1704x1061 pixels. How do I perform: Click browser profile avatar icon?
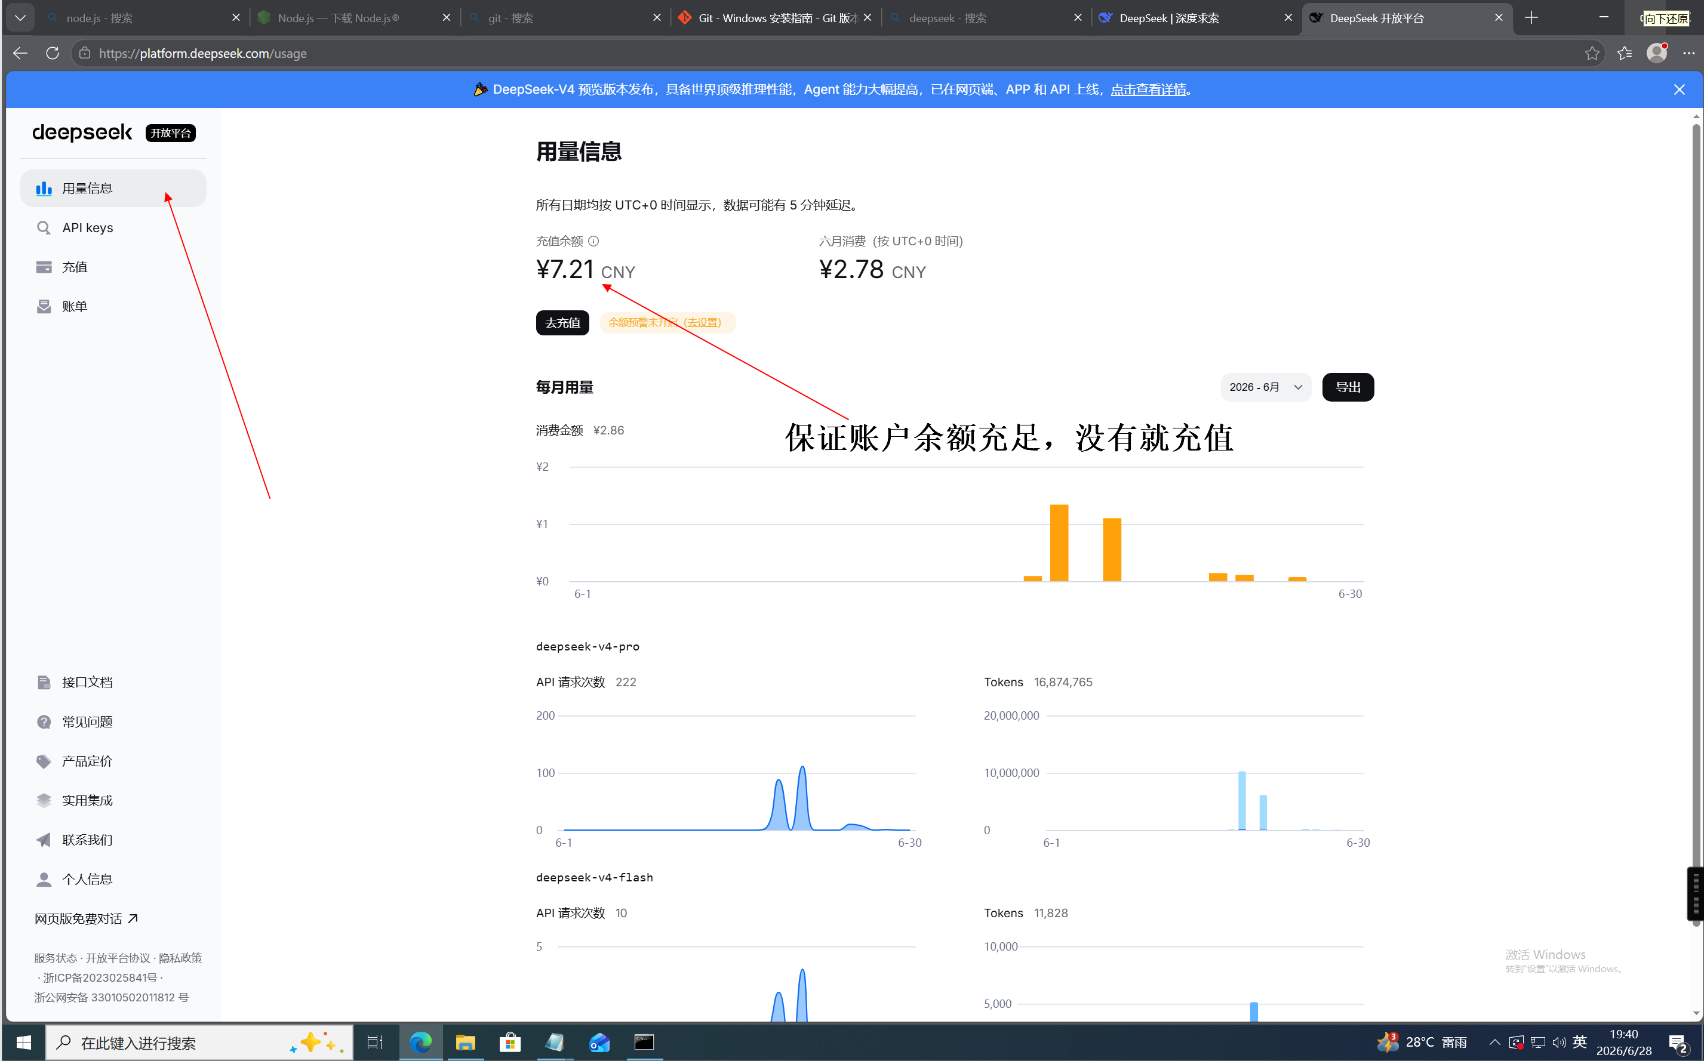1657,53
